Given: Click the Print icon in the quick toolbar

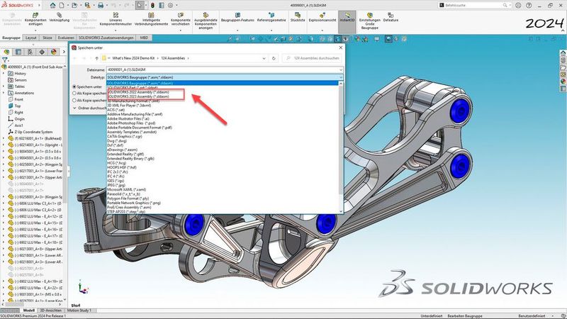Looking at the screenshot, I should point(101,6).
